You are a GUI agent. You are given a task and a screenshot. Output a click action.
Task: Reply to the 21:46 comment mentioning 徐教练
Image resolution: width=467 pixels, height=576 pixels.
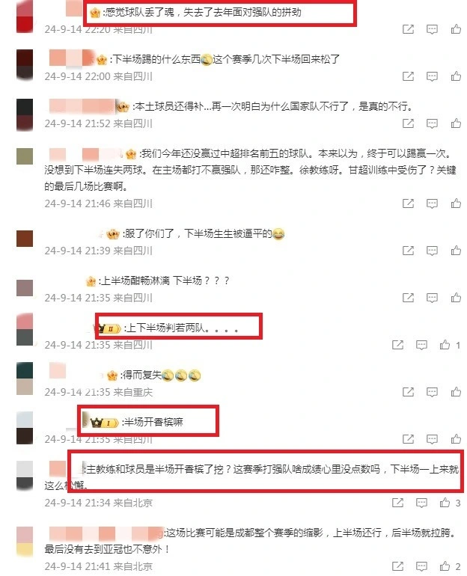coord(432,203)
